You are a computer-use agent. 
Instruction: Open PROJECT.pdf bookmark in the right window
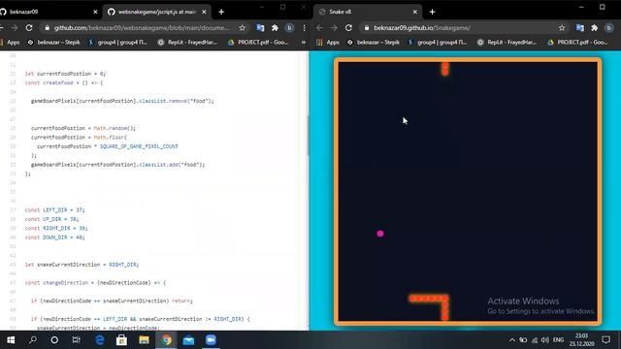577,42
